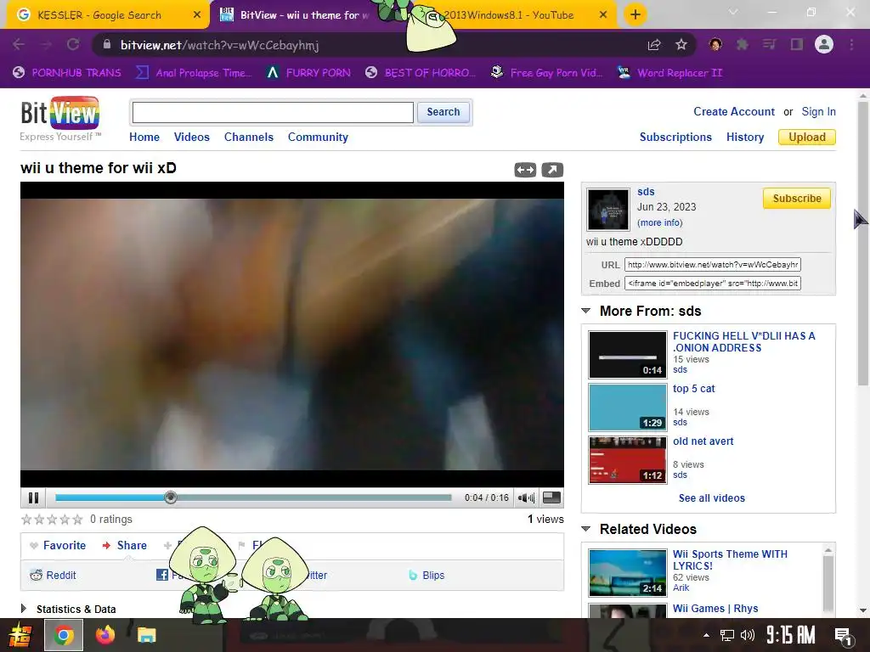
Task: Subscribe to the sds channel
Action: 797,199
